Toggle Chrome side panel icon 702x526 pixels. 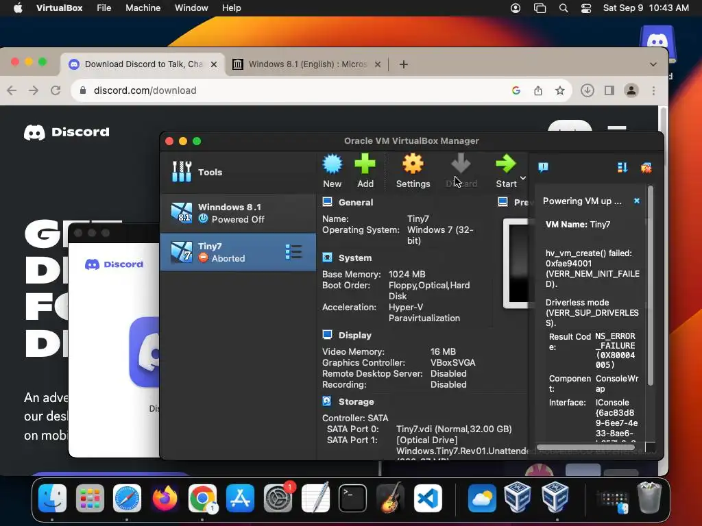tap(609, 90)
